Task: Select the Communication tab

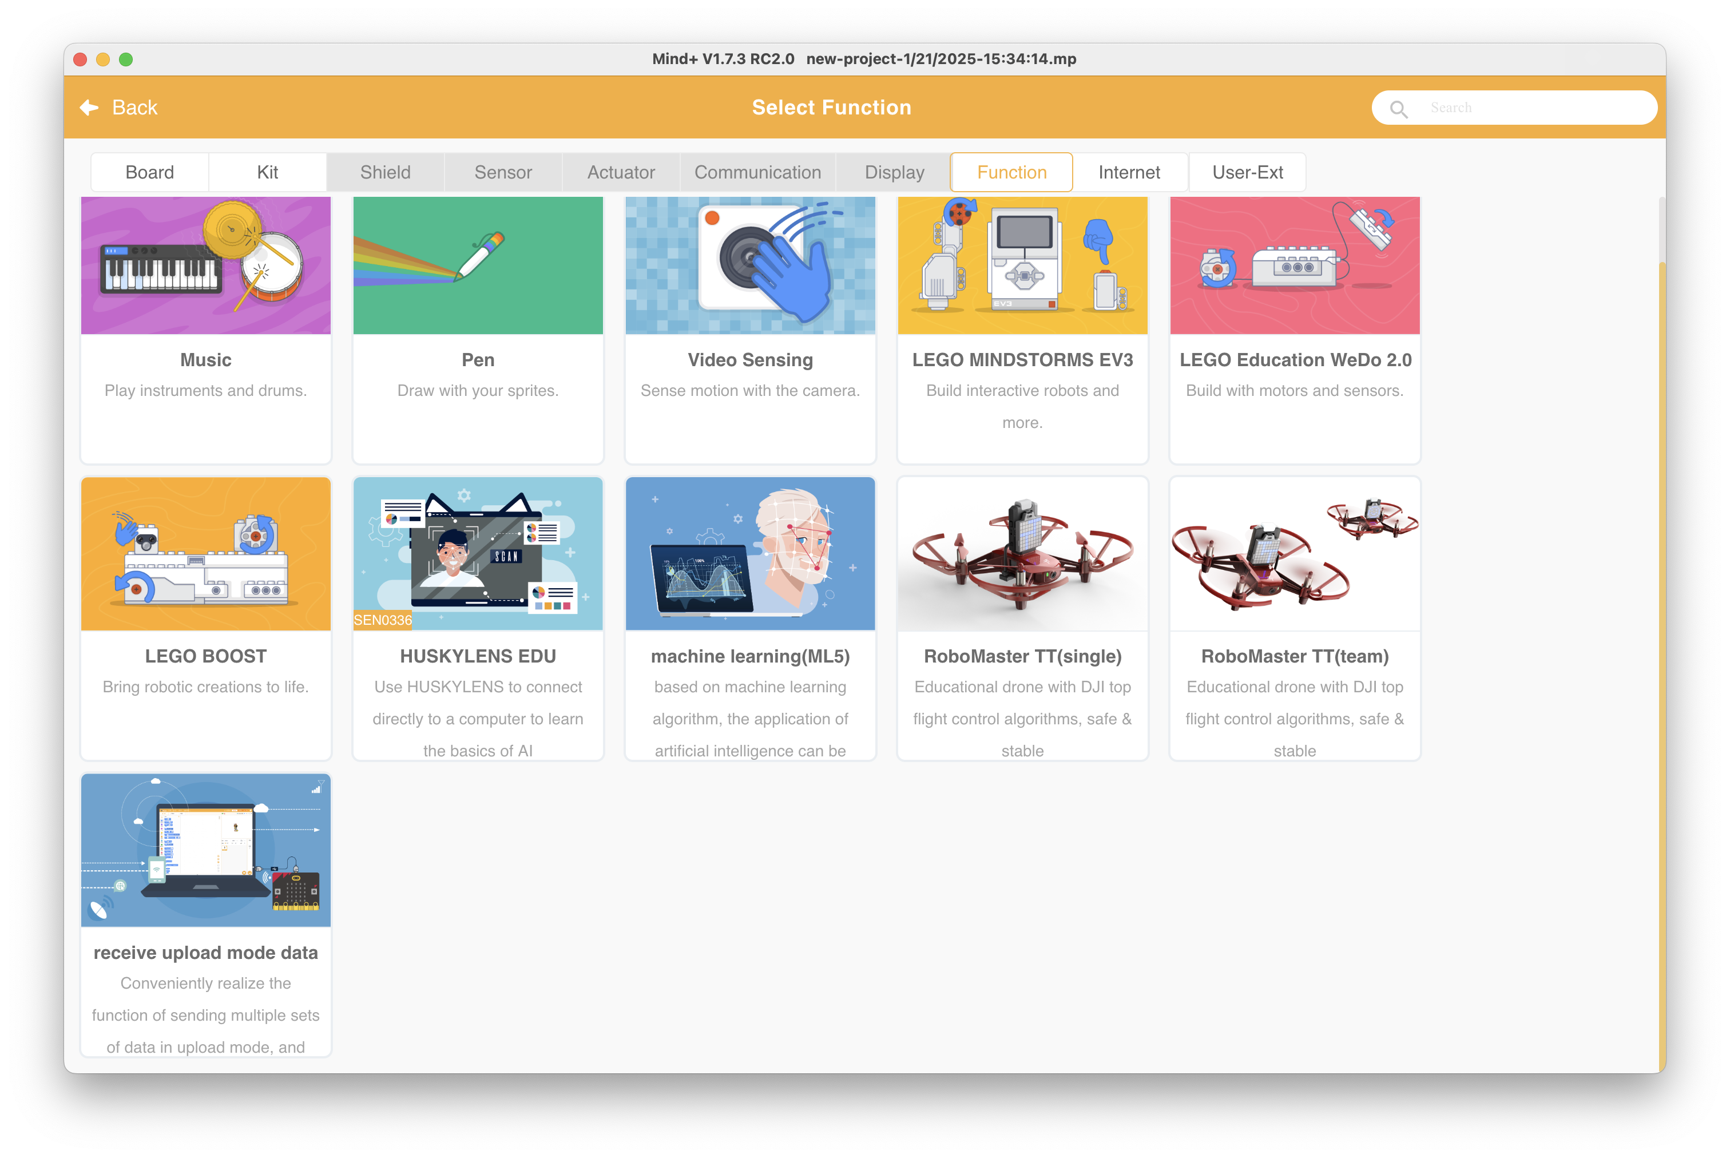Action: tap(757, 172)
